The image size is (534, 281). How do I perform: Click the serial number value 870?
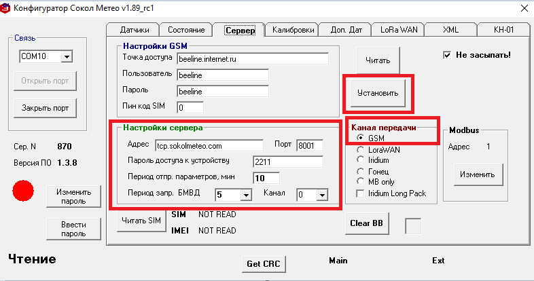tap(65, 147)
